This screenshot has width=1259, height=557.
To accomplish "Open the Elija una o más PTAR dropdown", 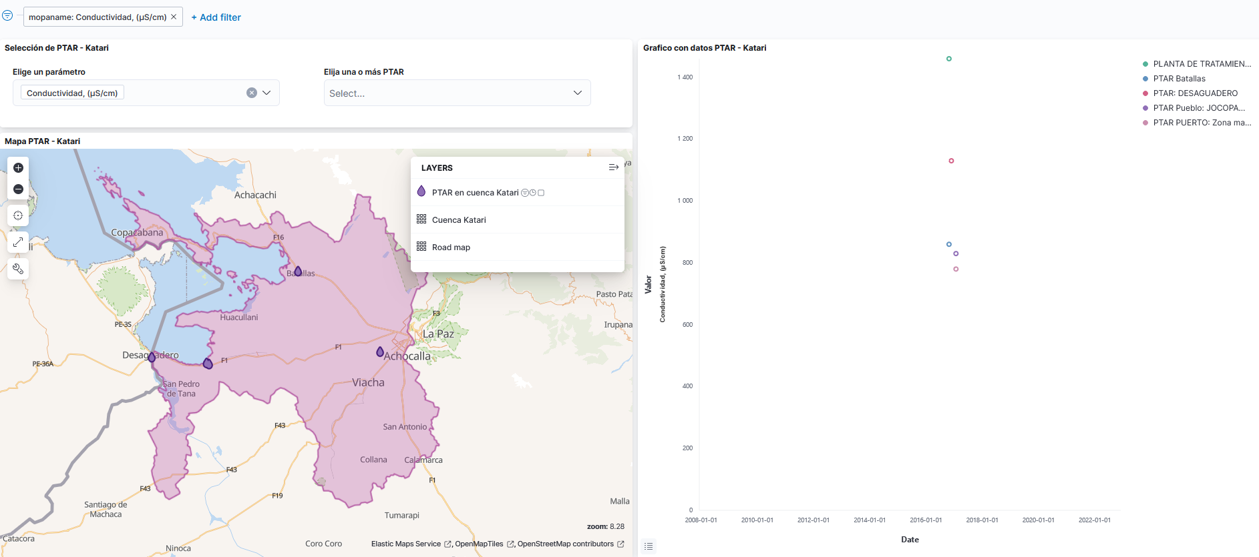I will pos(457,93).
